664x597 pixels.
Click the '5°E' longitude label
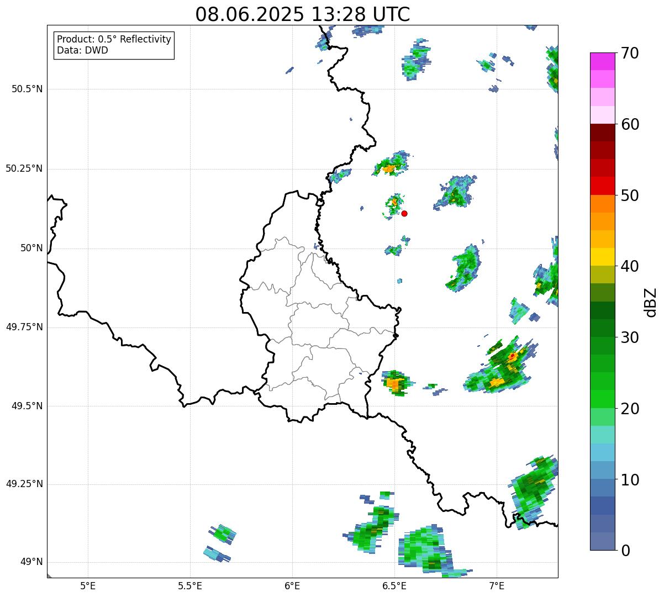click(x=88, y=585)
